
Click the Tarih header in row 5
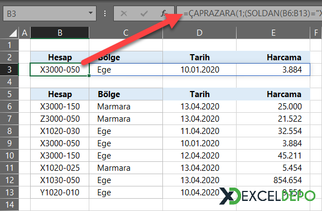coord(199,94)
